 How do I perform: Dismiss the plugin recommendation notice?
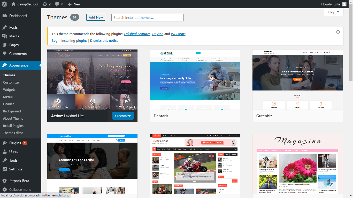[x=338, y=32]
